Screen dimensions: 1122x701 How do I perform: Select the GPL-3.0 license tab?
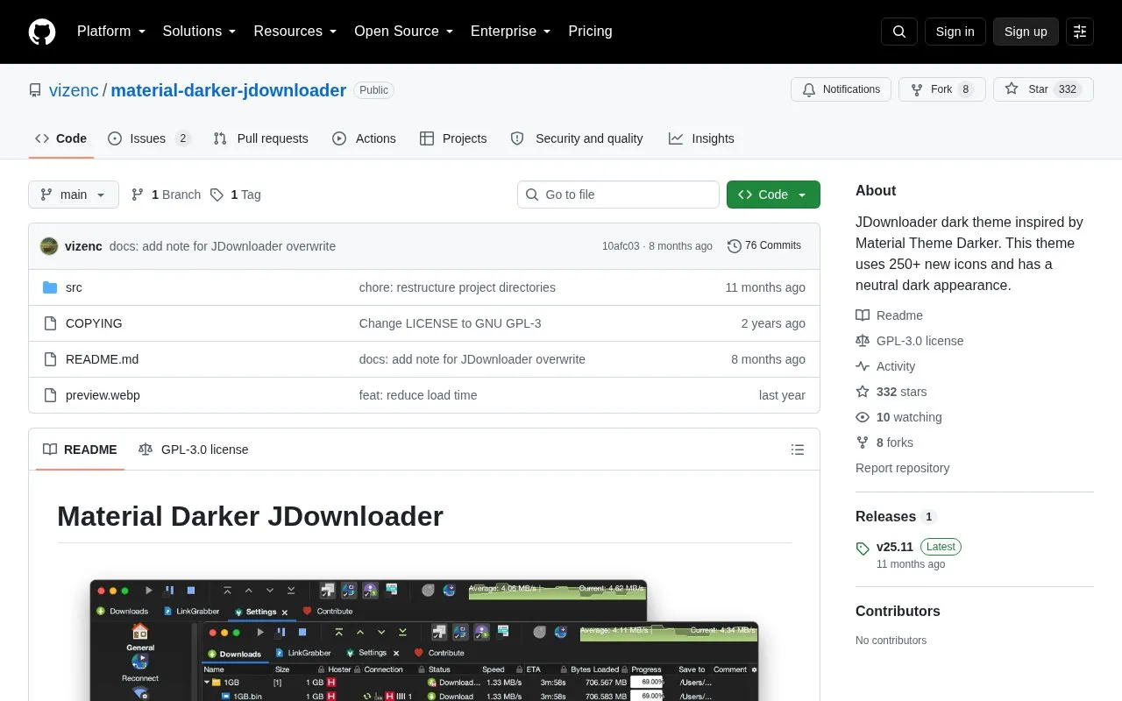[194, 450]
